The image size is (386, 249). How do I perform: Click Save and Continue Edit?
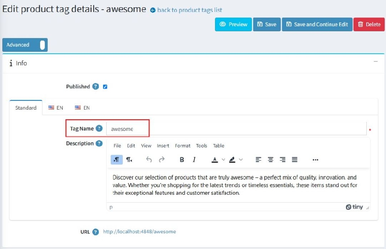click(x=317, y=24)
